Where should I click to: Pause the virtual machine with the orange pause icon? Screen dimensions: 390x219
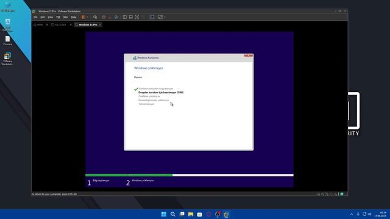tap(83, 17)
